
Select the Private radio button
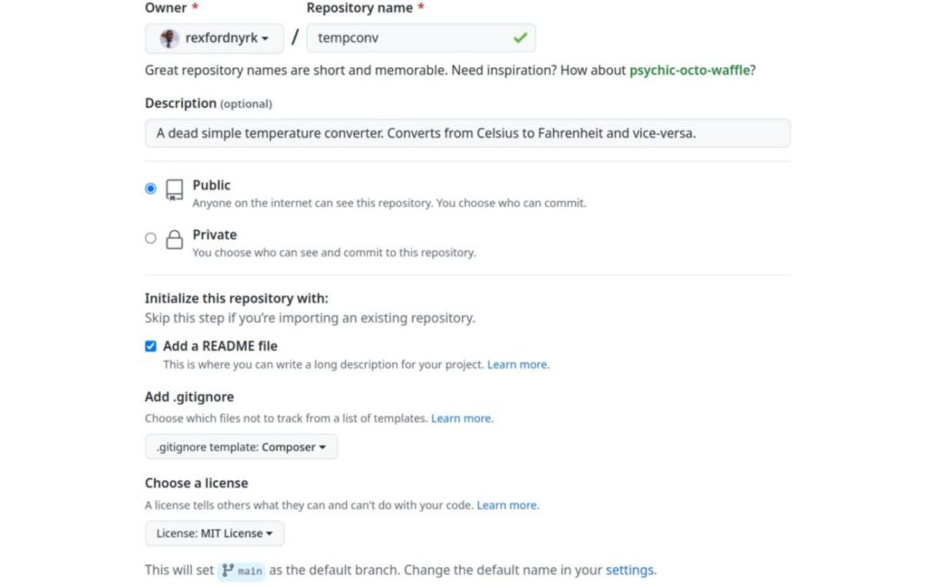151,238
